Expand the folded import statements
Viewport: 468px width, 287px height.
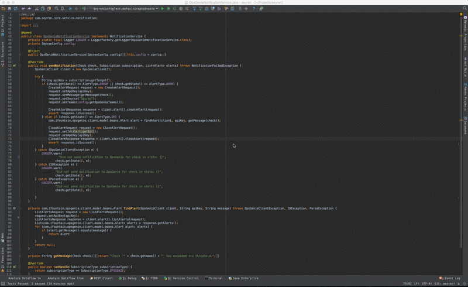click(36, 26)
